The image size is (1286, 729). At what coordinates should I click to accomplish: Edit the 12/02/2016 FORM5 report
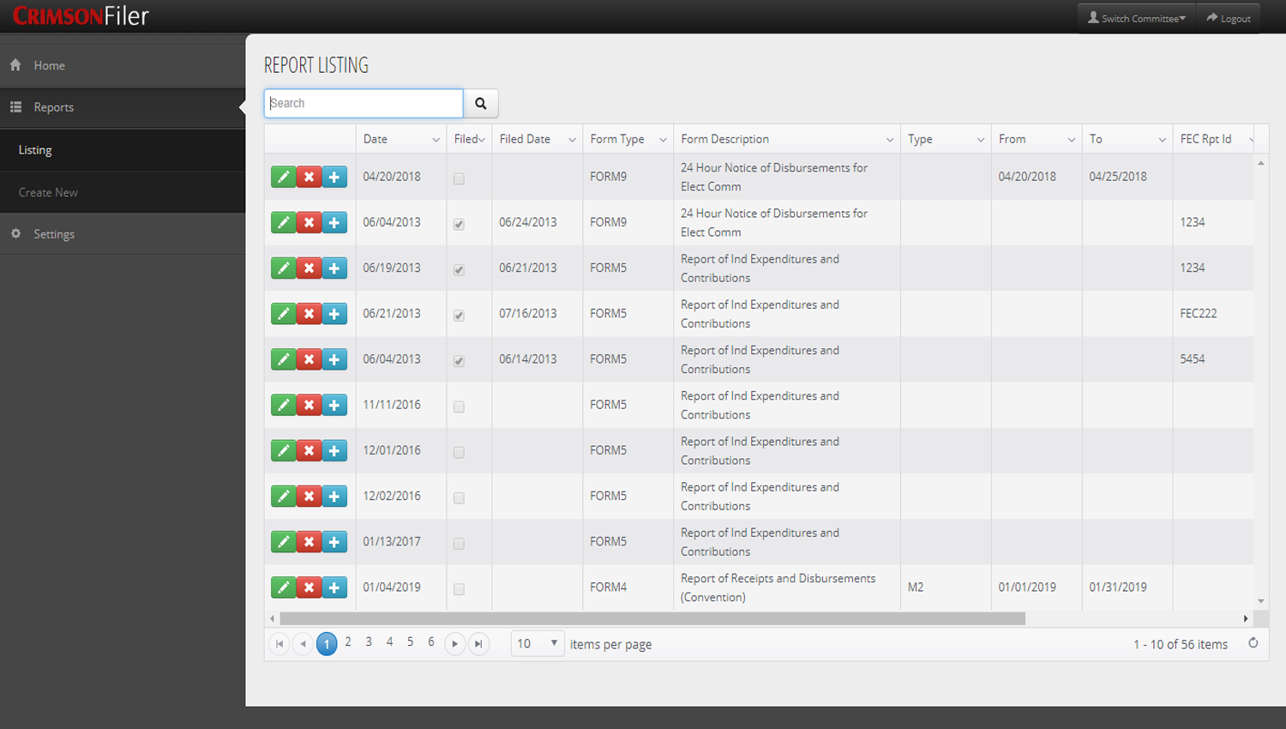point(283,496)
